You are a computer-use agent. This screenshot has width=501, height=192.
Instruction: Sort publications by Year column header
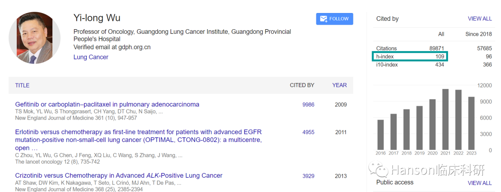pyautogui.click(x=340, y=85)
